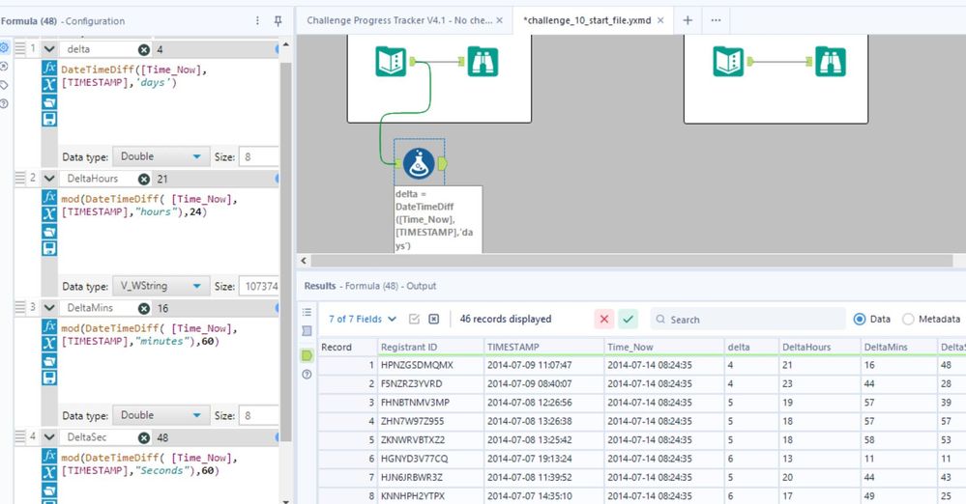Open the fx functions list for delta
The width and height of the screenshot is (966, 504).
point(49,69)
